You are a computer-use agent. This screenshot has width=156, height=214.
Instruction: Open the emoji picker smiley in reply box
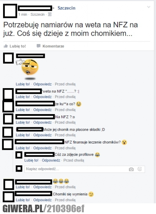coord(140,169)
